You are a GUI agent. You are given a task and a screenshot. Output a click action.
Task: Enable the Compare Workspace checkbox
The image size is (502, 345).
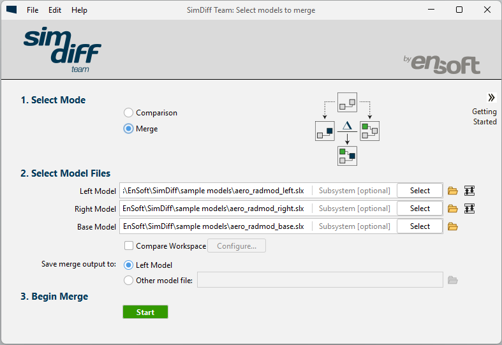coord(129,246)
